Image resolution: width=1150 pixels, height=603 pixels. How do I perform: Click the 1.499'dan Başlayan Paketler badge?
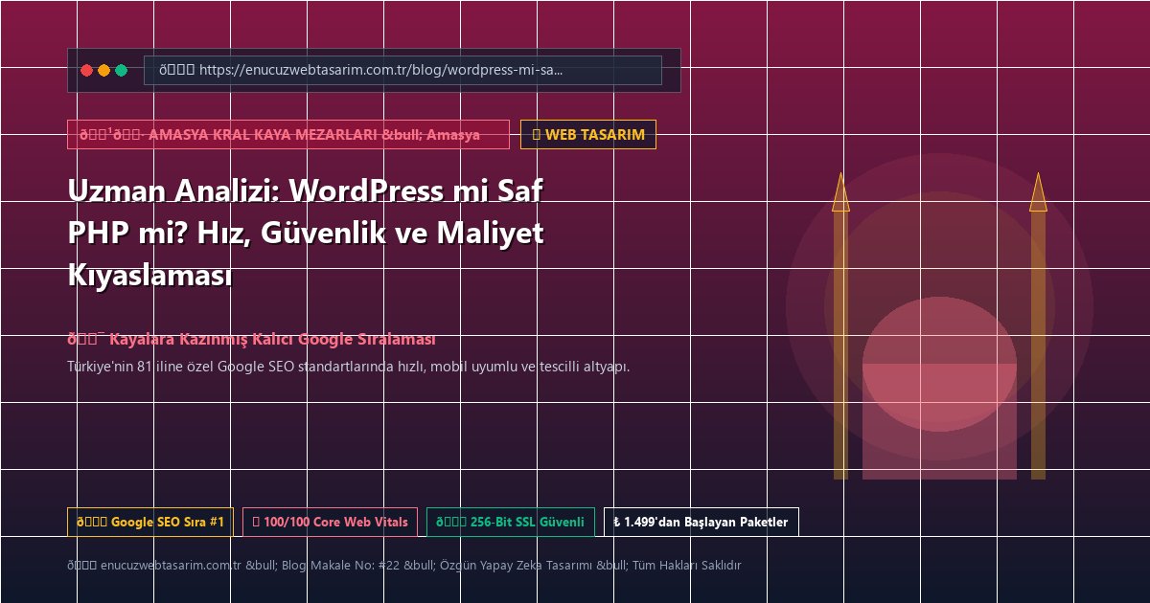[701, 522]
